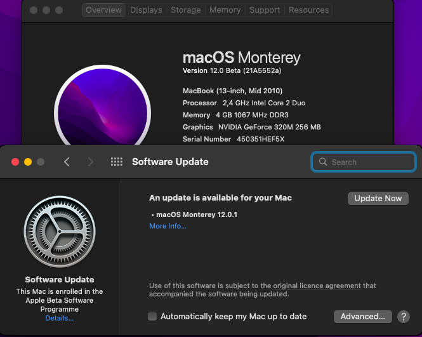Click the serial number 450351HEF5X
This screenshot has height=337, width=422.
click(261, 139)
